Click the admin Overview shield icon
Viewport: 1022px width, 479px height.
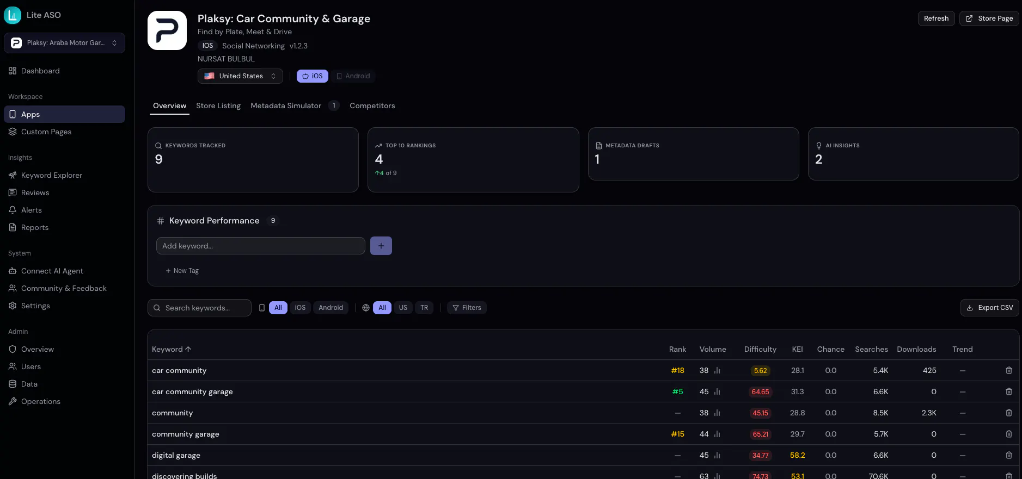tap(13, 349)
